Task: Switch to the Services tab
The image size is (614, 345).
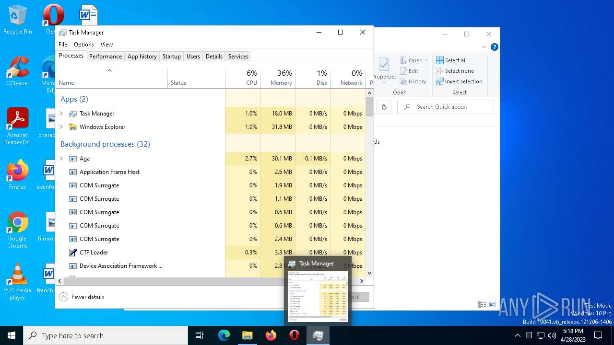Action: [238, 57]
